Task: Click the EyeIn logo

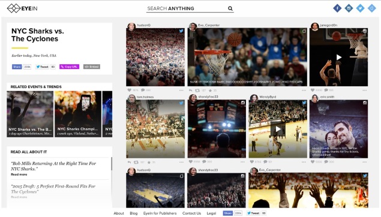Action: point(22,8)
